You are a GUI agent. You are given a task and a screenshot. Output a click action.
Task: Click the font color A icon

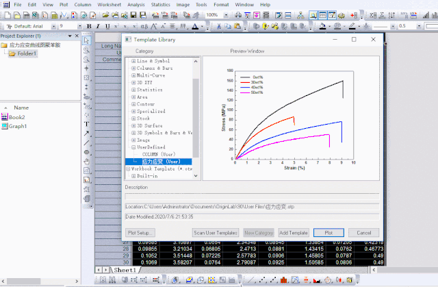click(195, 26)
